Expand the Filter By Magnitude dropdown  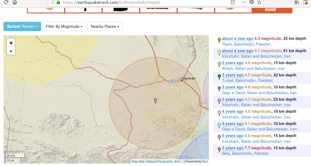tap(64, 26)
